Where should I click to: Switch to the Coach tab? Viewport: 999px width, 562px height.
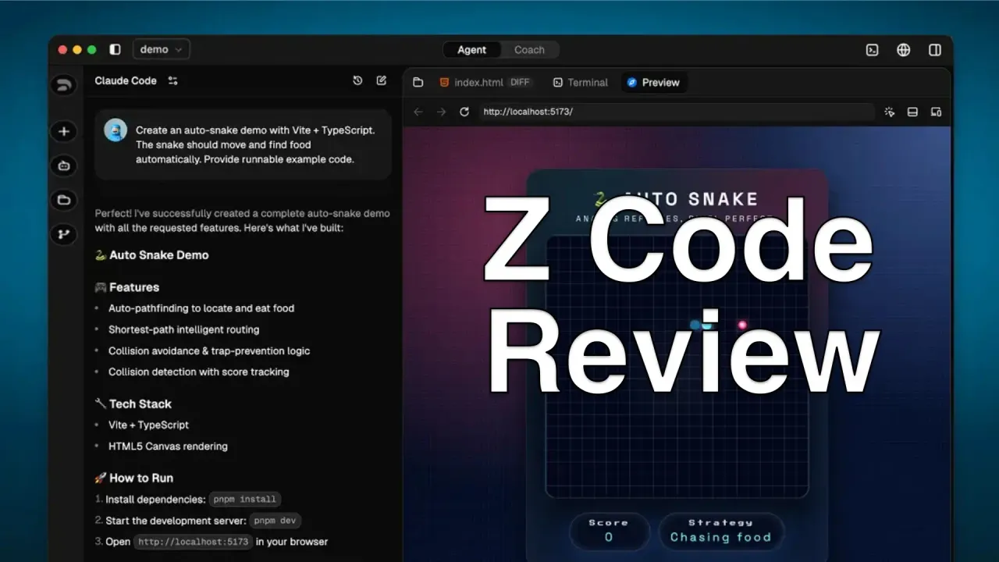(529, 49)
